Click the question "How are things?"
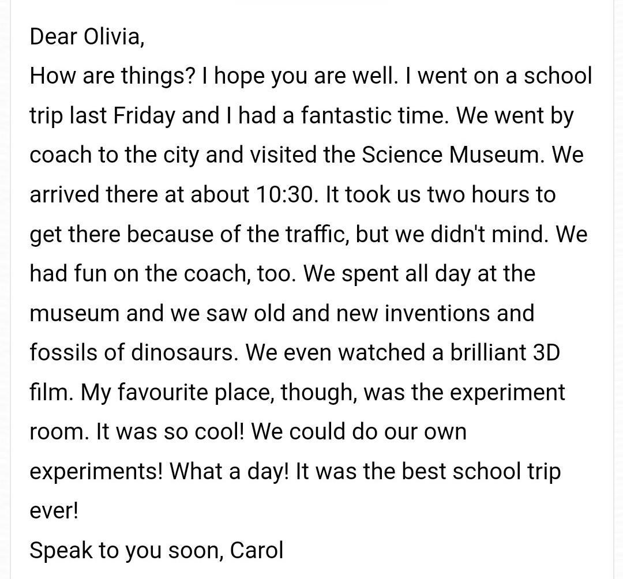This screenshot has width=623, height=579. (x=112, y=76)
